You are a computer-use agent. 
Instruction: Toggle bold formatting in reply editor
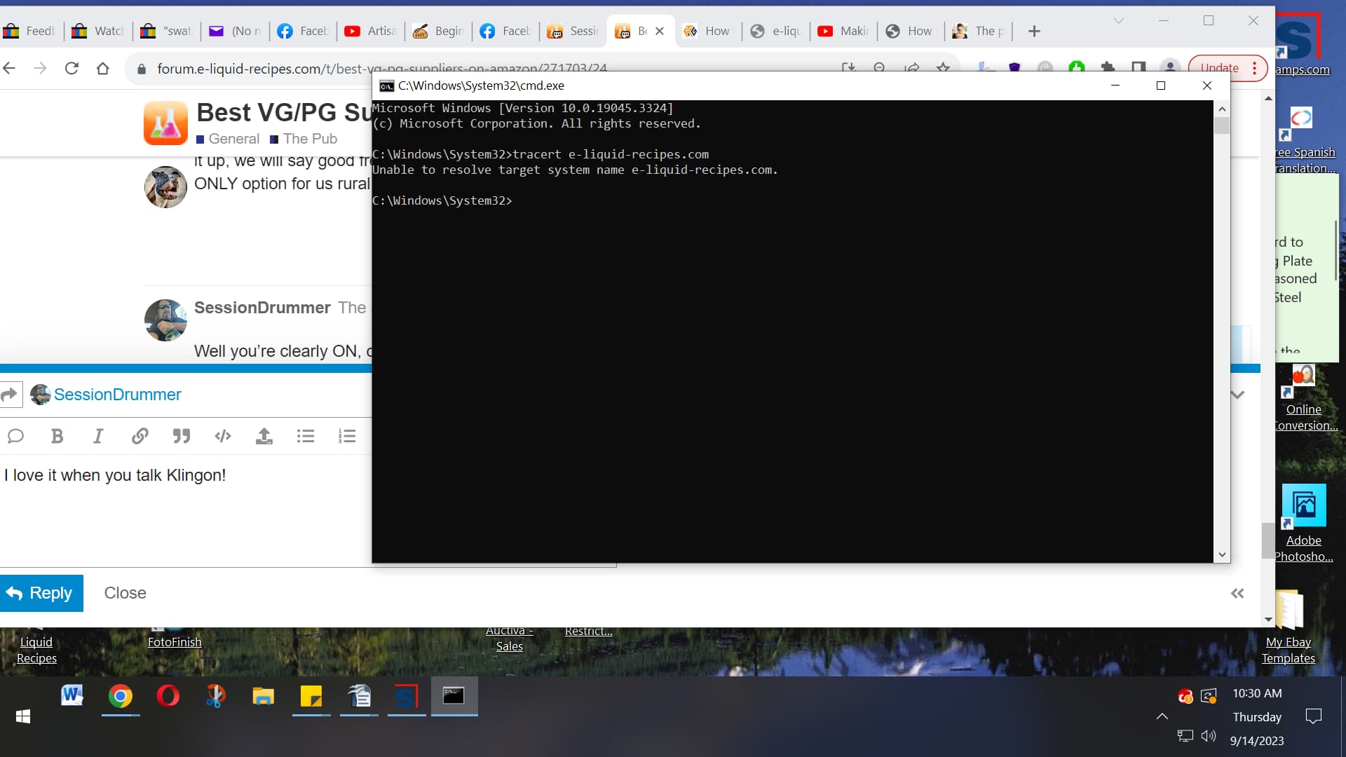pyautogui.click(x=57, y=437)
